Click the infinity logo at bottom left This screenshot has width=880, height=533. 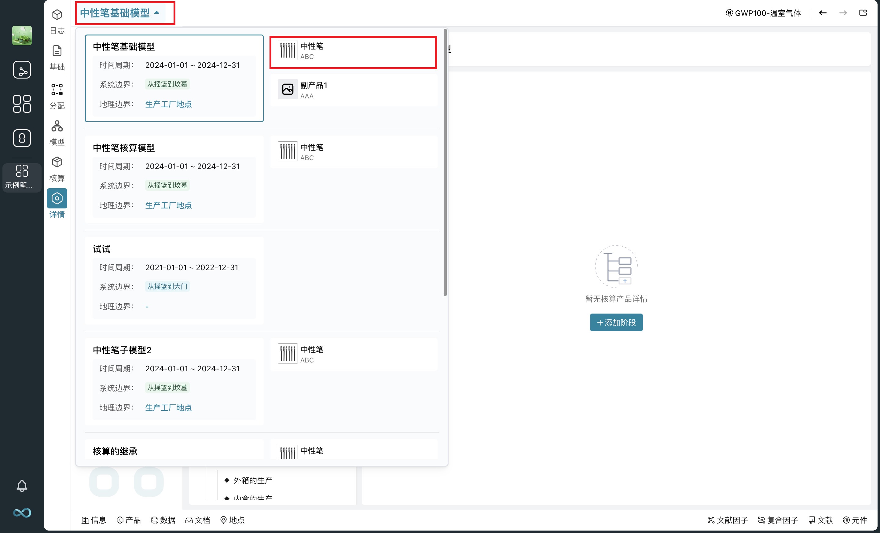[22, 513]
